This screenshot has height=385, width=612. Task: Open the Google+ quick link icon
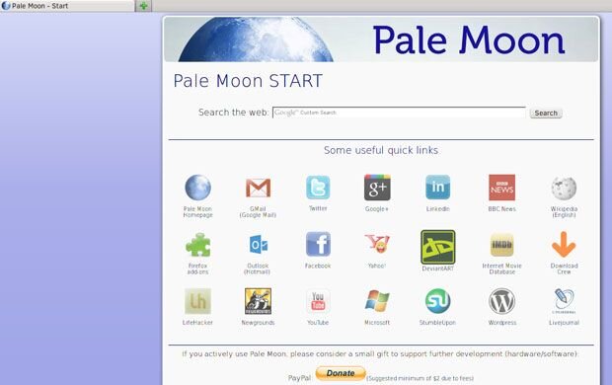pos(377,188)
